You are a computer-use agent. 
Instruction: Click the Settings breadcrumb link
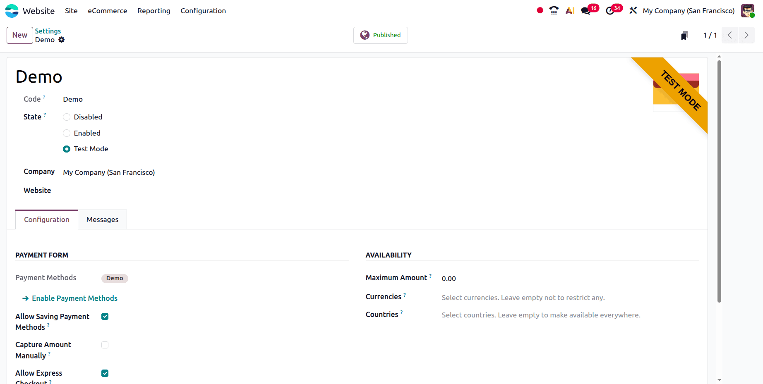[x=48, y=31]
